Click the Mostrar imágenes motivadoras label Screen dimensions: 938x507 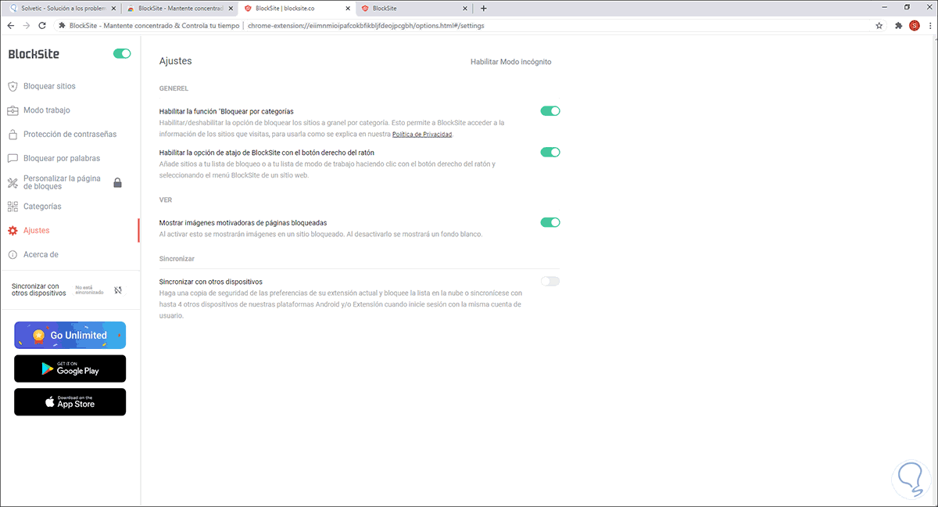[243, 223]
